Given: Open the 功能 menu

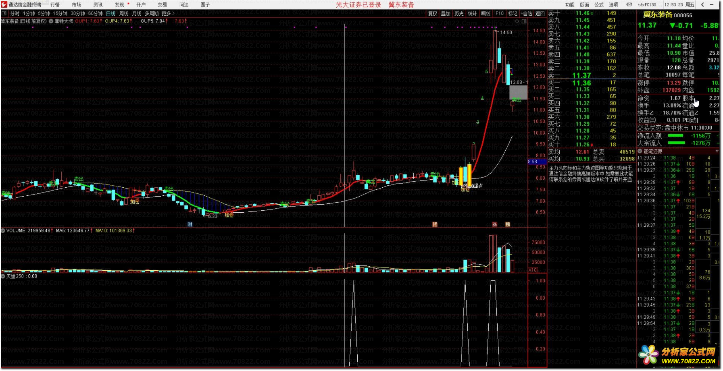Looking at the screenshot, I should [x=570, y=5].
